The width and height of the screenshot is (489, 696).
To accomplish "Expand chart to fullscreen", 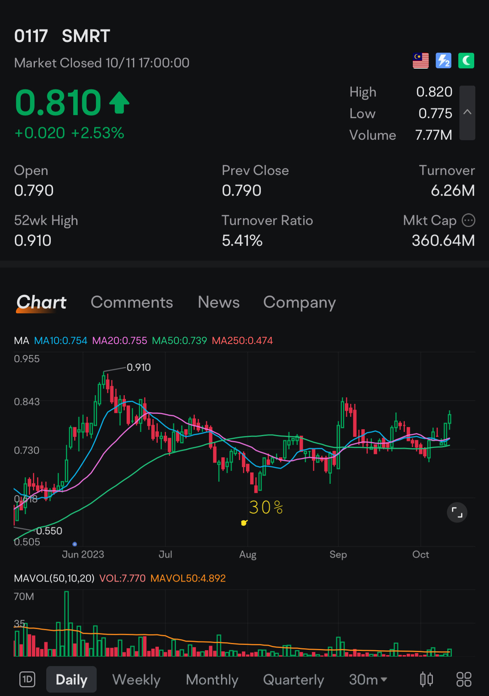I will point(457,513).
